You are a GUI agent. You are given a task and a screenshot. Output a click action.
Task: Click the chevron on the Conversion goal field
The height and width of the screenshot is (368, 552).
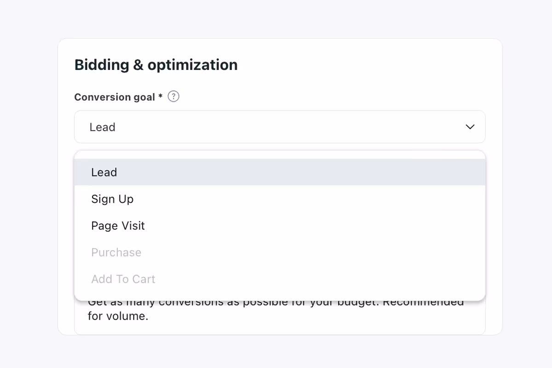470,127
